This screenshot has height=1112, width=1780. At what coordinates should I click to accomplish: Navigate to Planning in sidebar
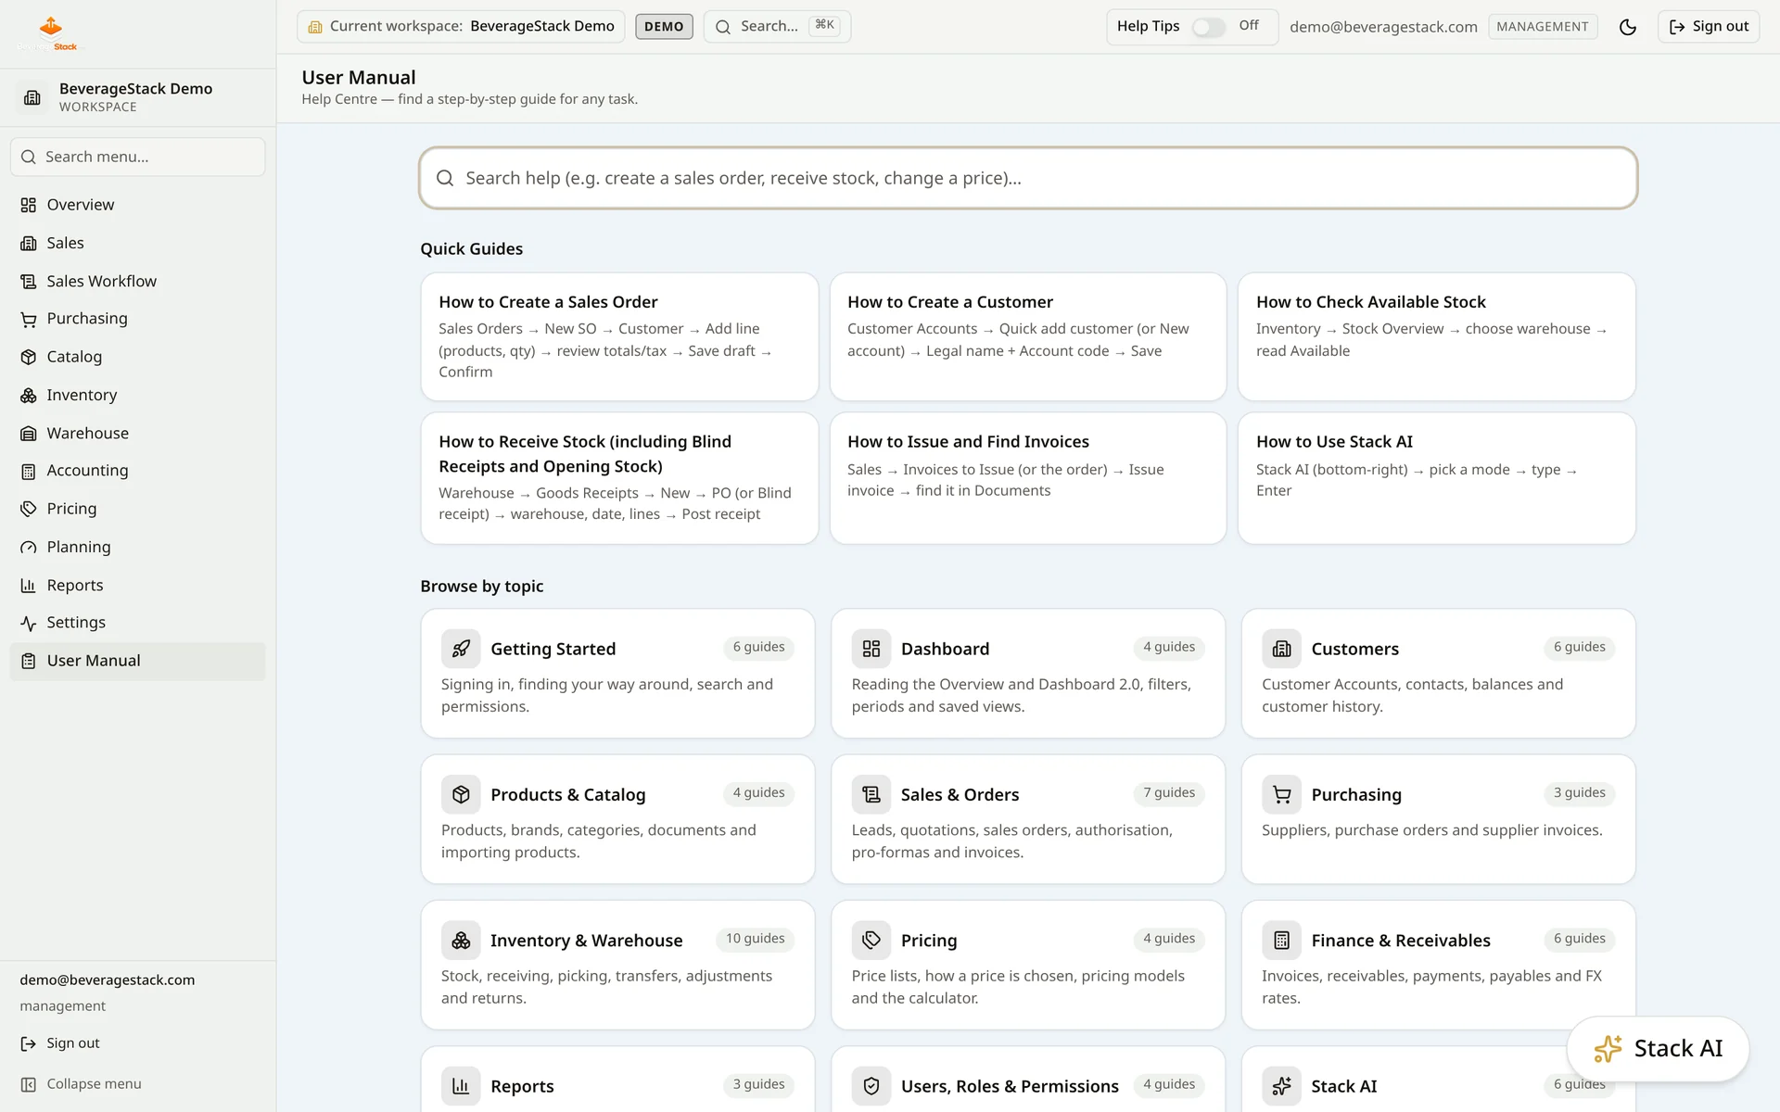pyautogui.click(x=137, y=547)
